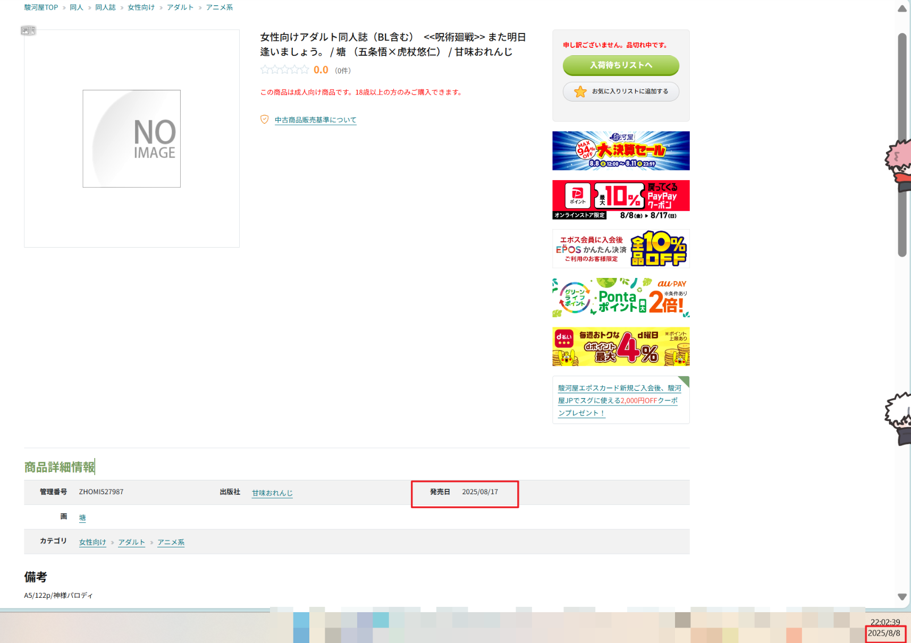Select the A5/122p/神様パロディ note text
Image resolution: width=911 pixels, height=643 pixels.
pos(58,596)
